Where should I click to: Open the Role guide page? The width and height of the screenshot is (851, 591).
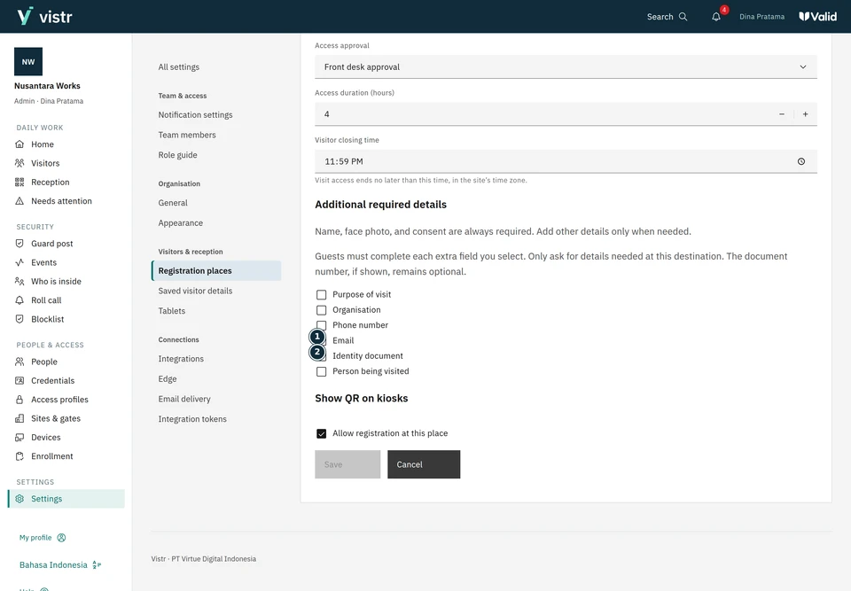(177, 155)
